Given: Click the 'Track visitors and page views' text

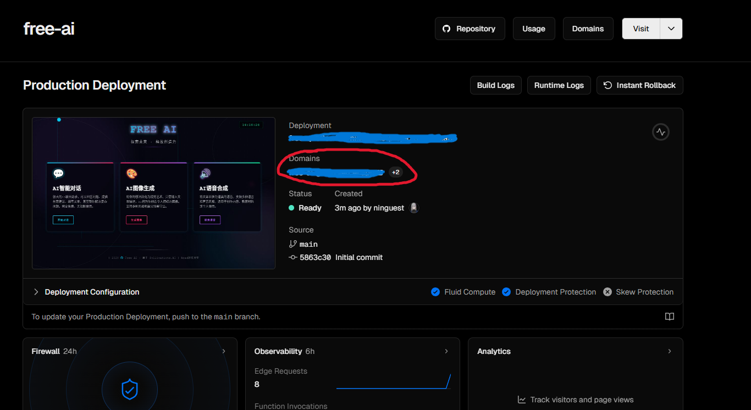Looking at the screenshot, I should (x=582, y=400).
